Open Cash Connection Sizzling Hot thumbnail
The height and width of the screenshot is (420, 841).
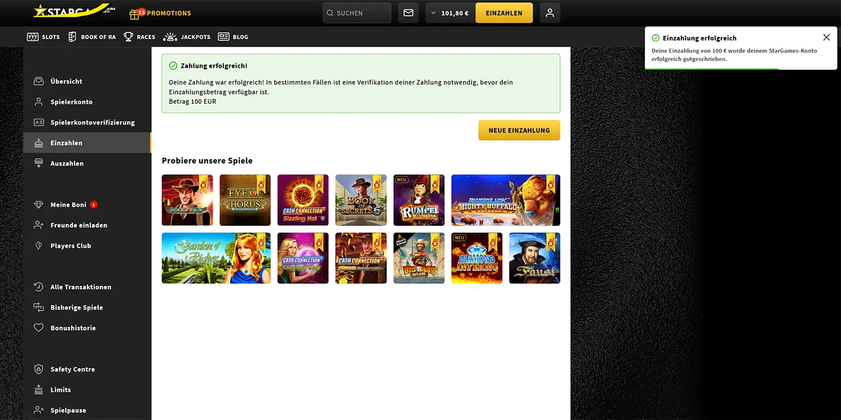[303, 200]
